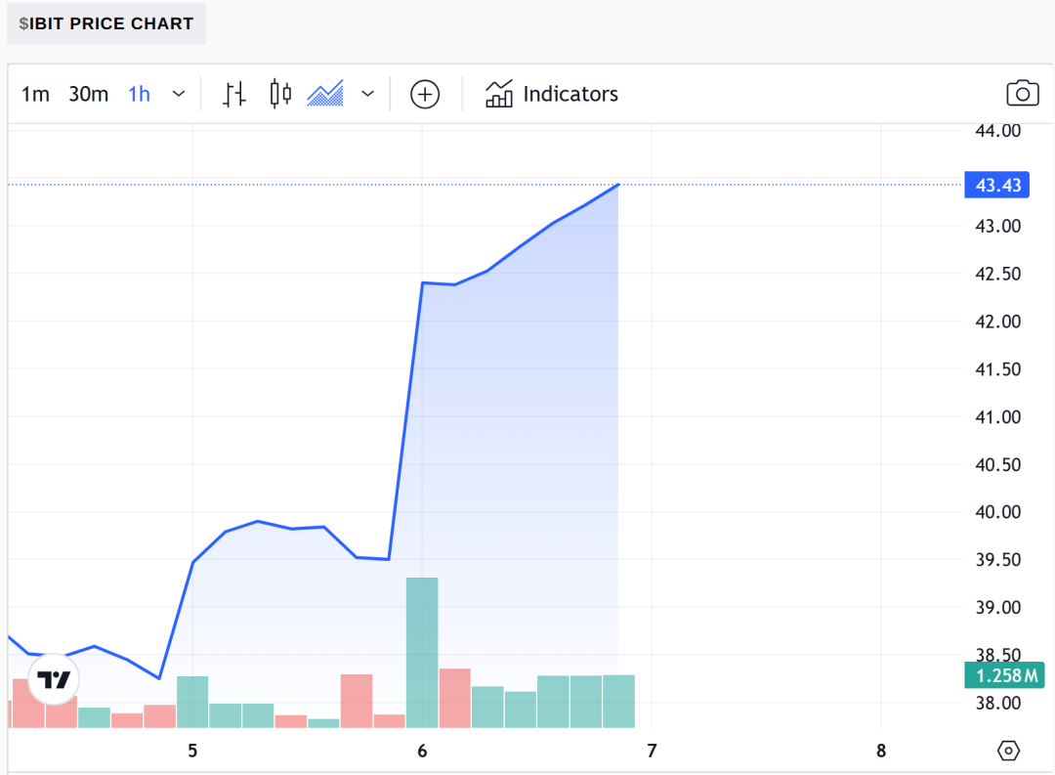Select the 1h time interval
This screenshot has height=775, width=1055.
point(140,94)
